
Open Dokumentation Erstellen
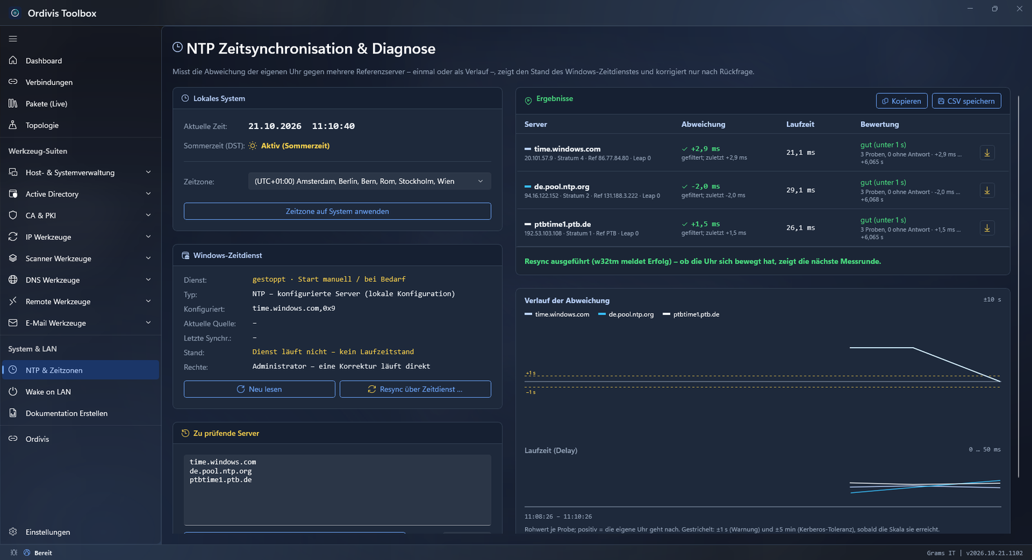coord(80,413)
